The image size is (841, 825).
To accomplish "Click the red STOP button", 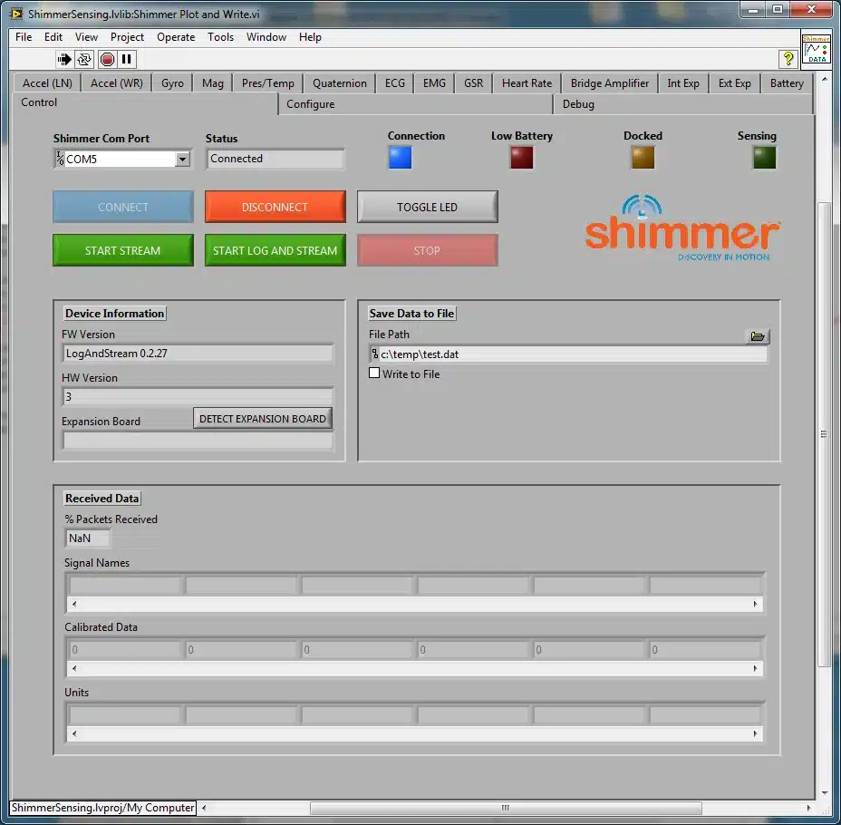I will coord(428,250).
